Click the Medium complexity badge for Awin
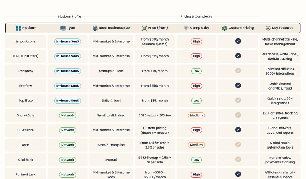Screen dimensions: 306x179 coord(196,145)
